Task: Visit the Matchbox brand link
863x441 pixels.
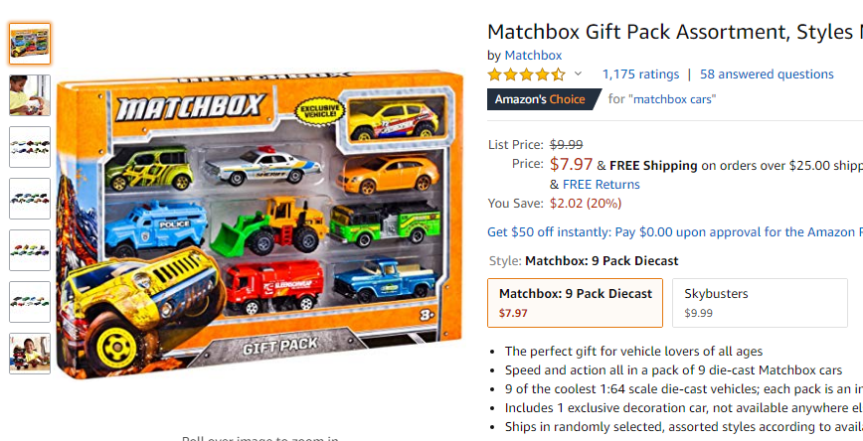Action: [533, 55]
